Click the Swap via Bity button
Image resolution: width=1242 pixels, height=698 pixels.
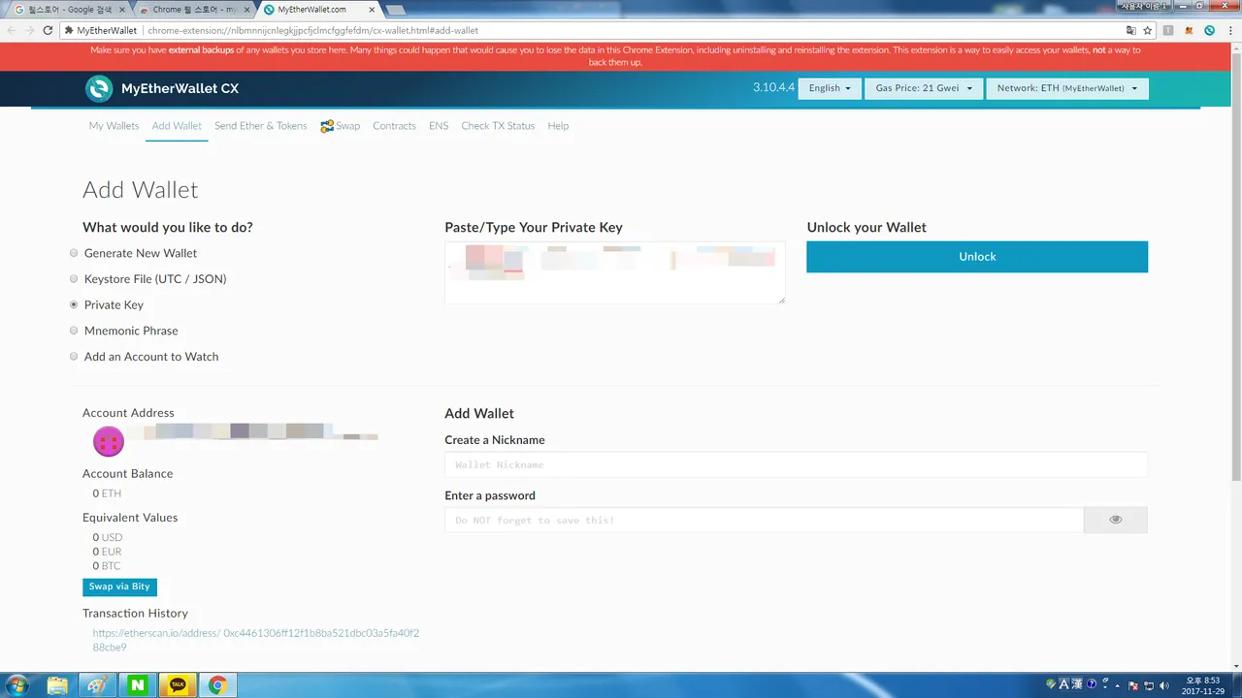[x=119, y=587]
